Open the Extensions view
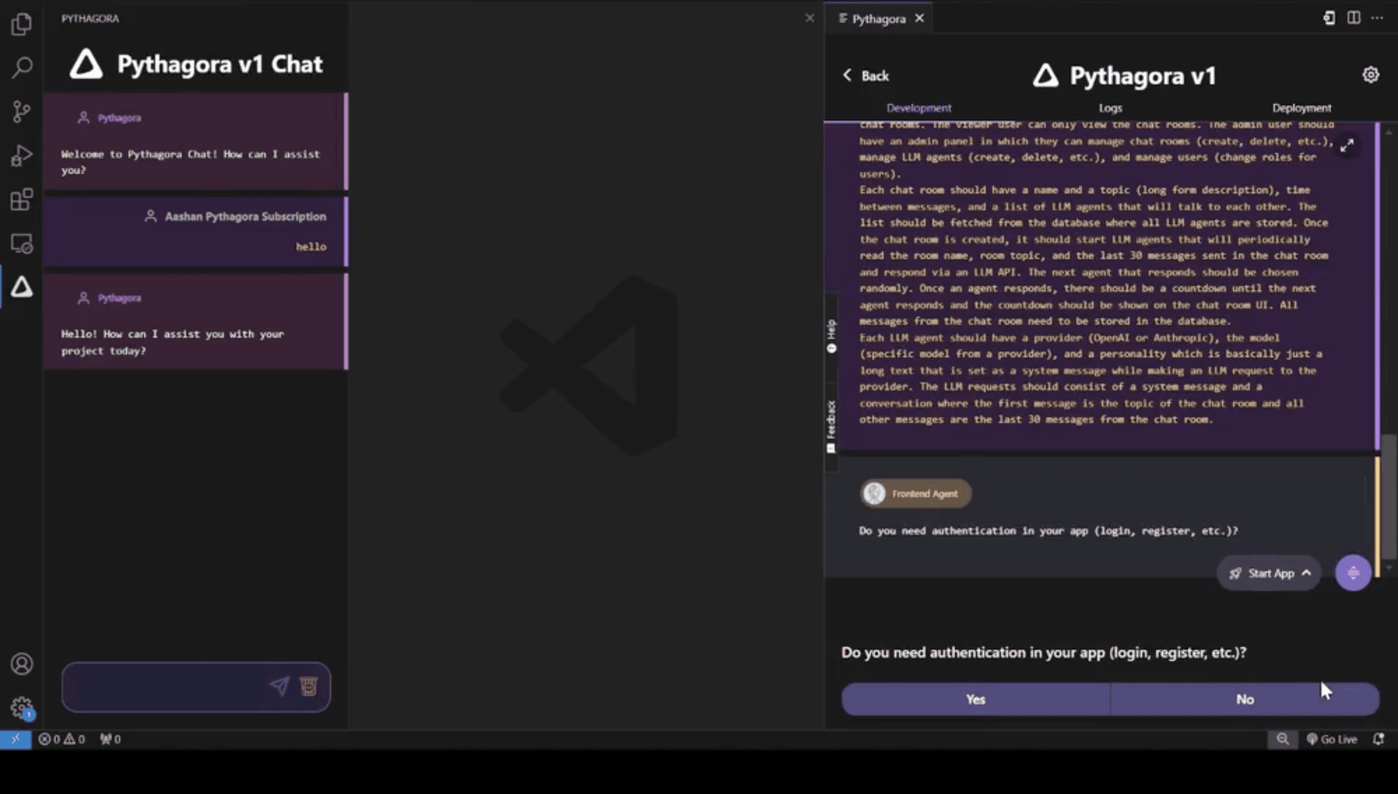Screen dimensions: 1398x794 pos(21,199)
